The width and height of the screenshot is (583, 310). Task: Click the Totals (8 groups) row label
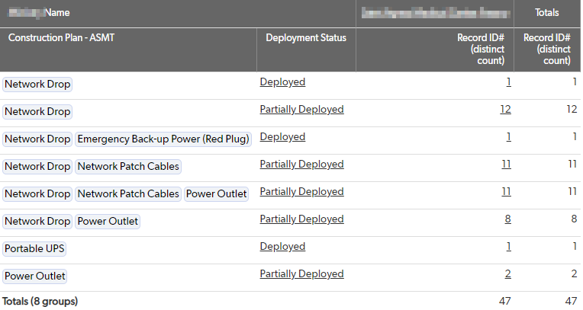pyautogui.click(x=40, y=301)
